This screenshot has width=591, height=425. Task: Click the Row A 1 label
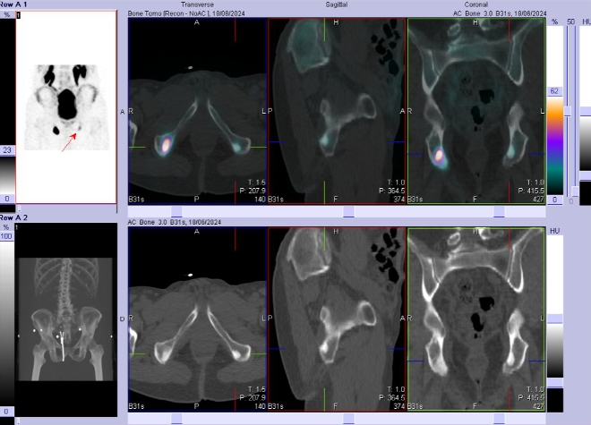[x=13, y=4]
